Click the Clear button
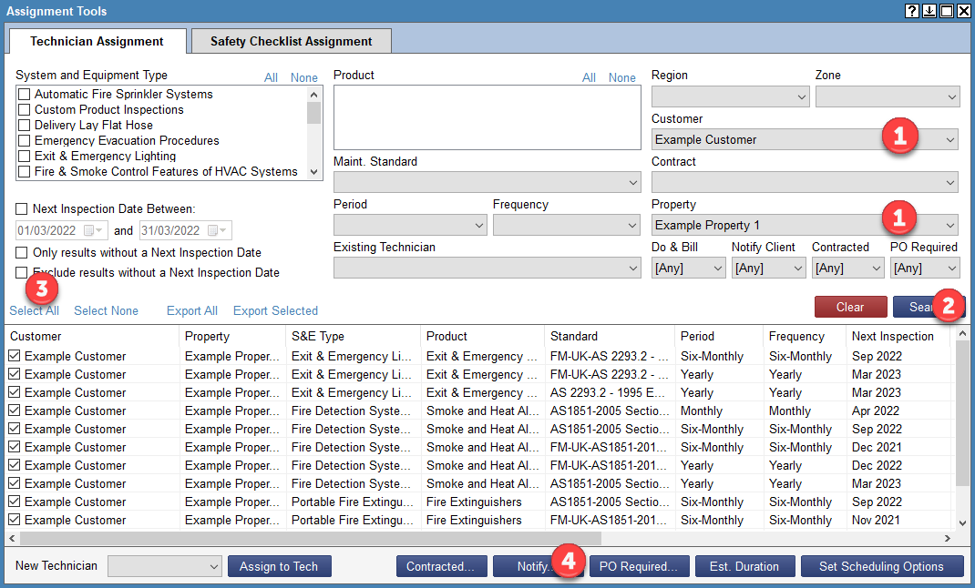The width and height of the screenshot is (975, 588). click(x=849, y=307)
